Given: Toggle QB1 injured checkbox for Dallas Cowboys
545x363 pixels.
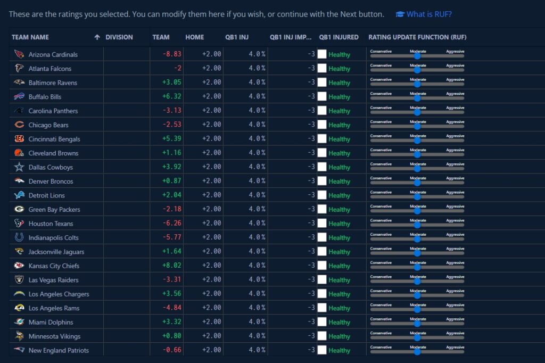Looking at the screenshot, I should tap(322, 167).
